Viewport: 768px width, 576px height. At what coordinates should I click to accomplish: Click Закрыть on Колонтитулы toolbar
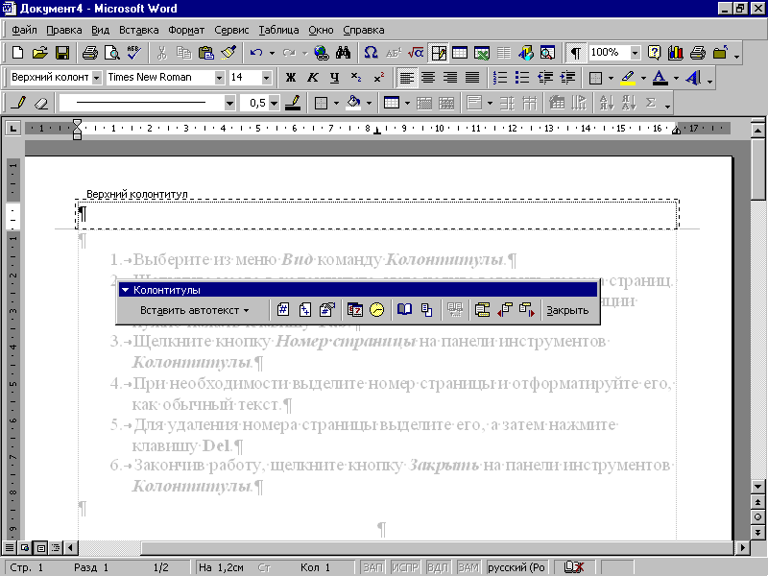tap(567, 310)
